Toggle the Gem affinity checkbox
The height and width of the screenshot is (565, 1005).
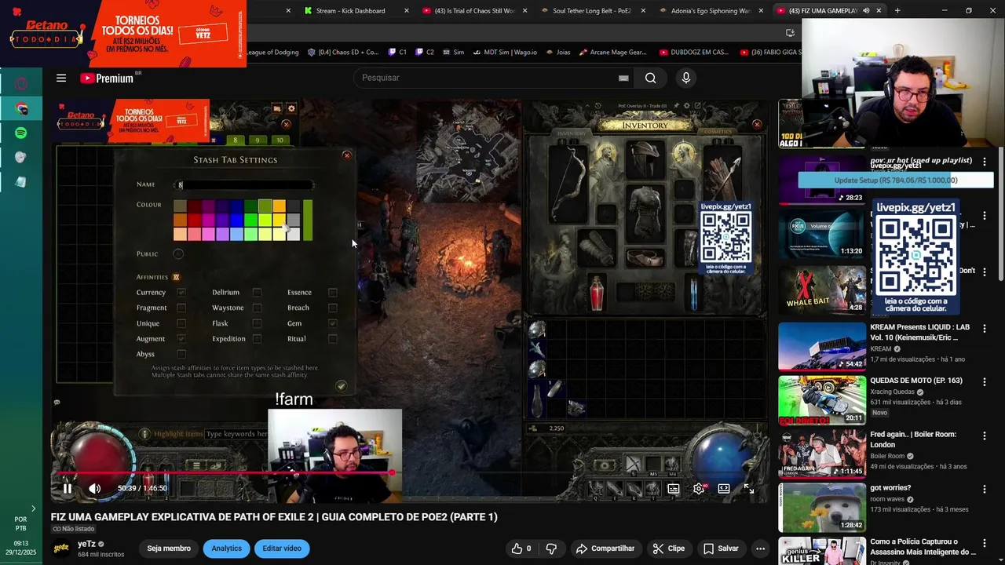pos(333,323)
